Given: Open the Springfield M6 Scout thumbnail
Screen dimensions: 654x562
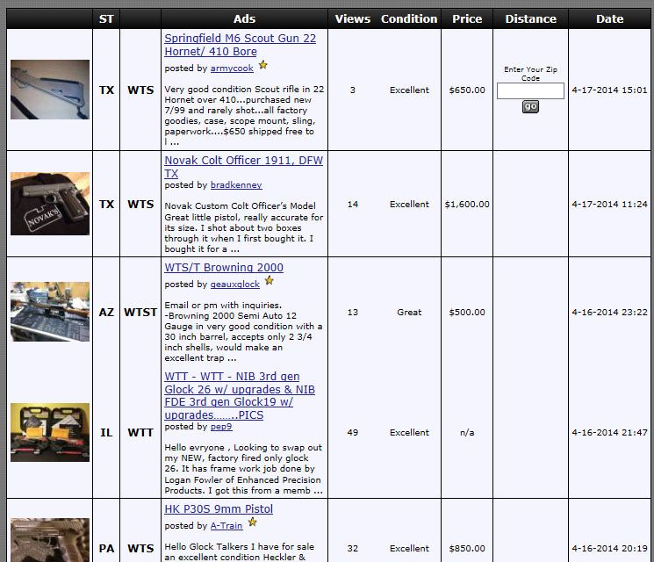Looking at the screenshot, I should coord(50,90).
